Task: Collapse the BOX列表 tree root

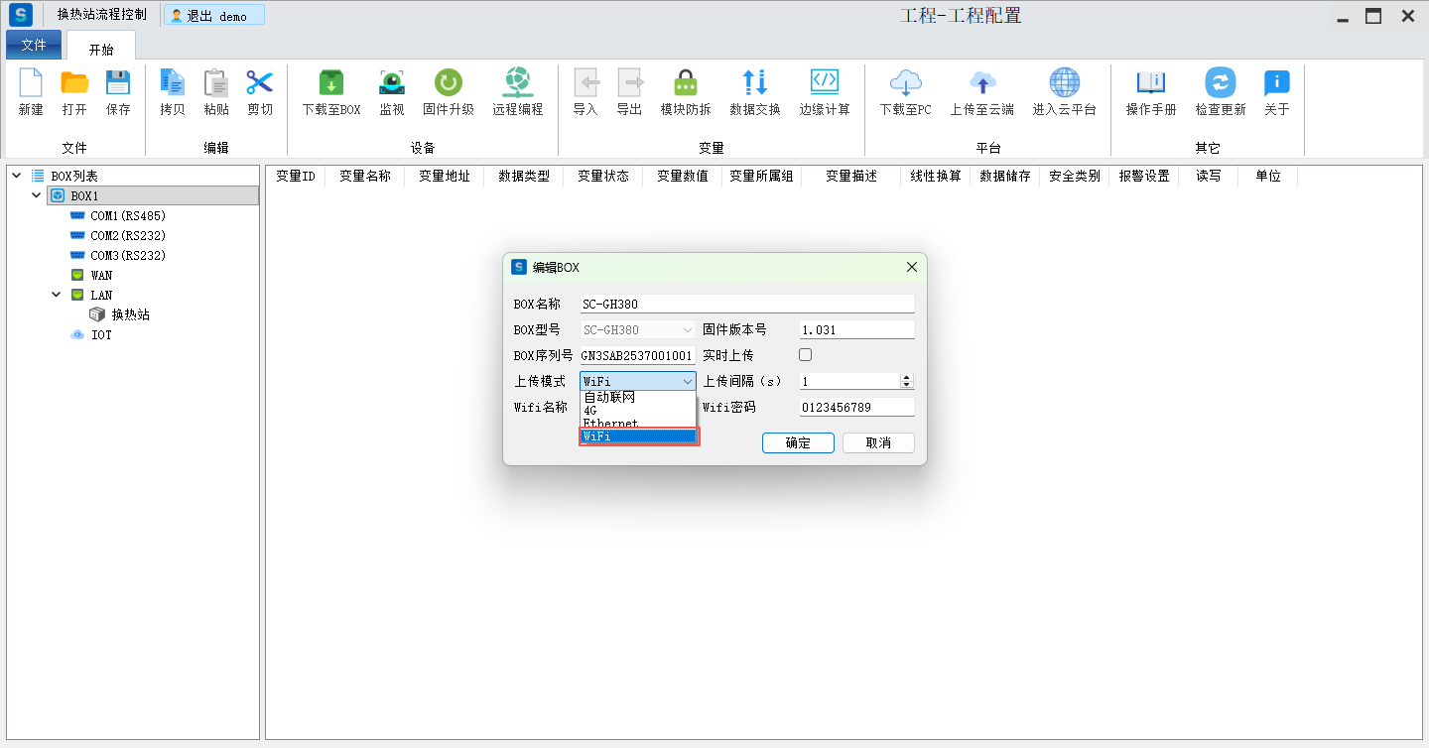Action: [16, 176]
